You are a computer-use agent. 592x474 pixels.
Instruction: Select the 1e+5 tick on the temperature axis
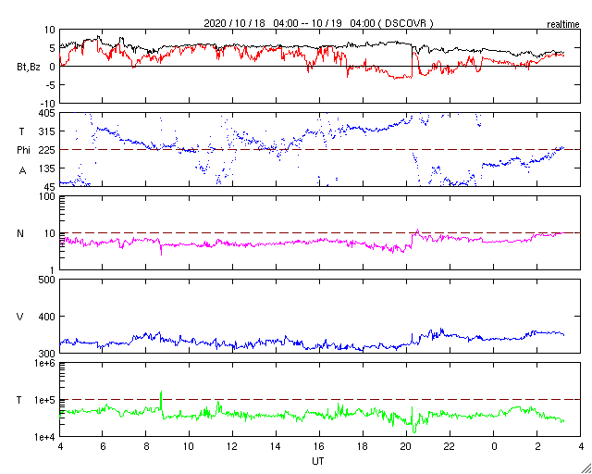pyautogui.click(x=44, y=400)
